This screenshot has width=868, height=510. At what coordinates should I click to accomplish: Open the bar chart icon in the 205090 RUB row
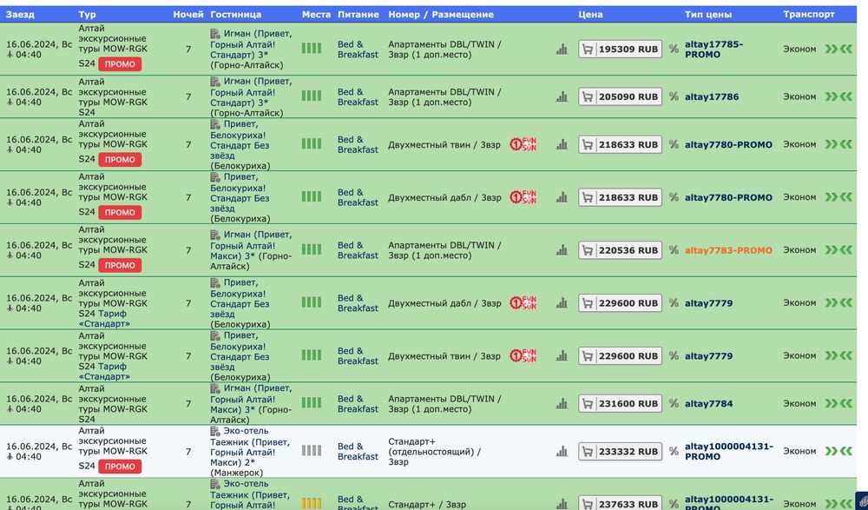pos(562,97)
